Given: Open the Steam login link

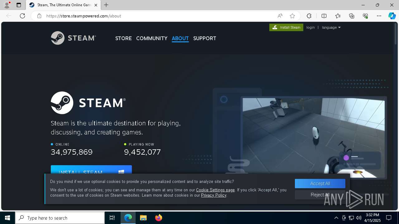Looking at the screenshot, I should coord(310,27).
